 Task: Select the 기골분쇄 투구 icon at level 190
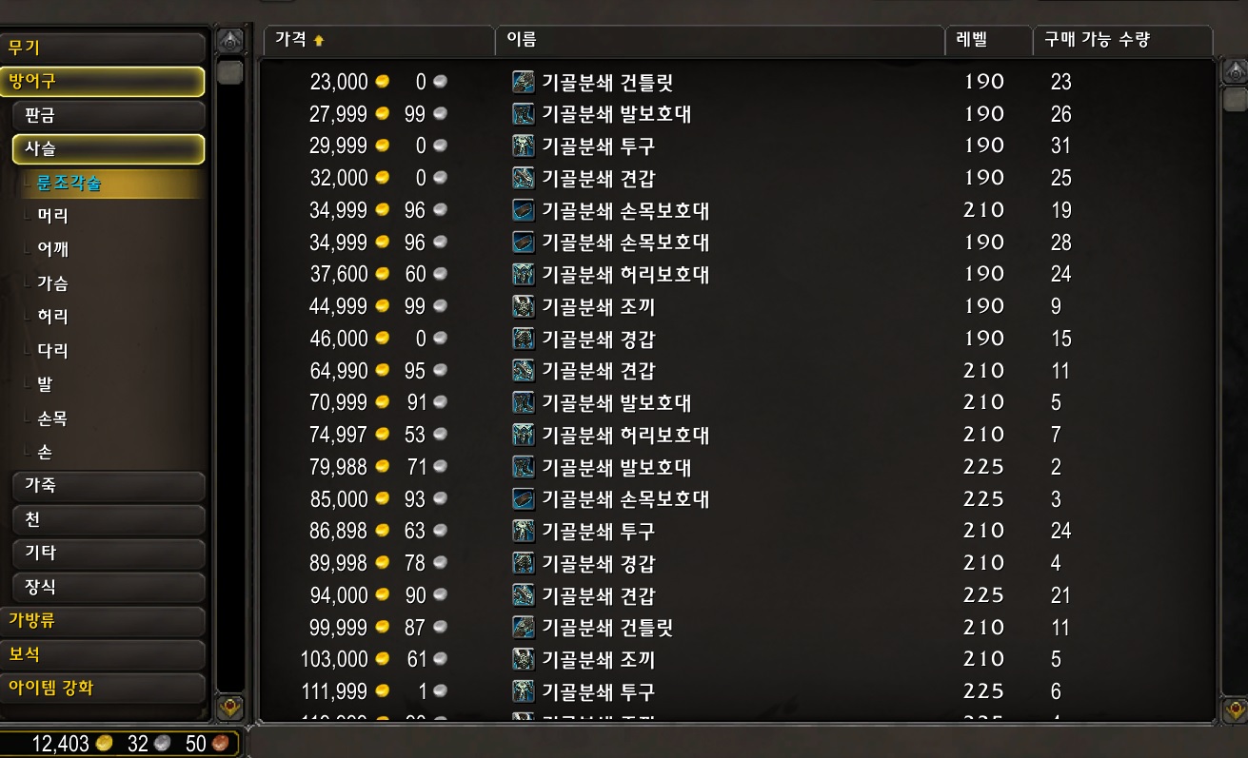point(523,146)
